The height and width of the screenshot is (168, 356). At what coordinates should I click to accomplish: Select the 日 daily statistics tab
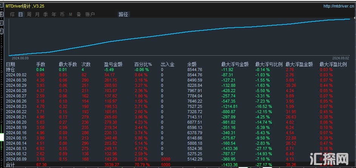tap(20, 15)
